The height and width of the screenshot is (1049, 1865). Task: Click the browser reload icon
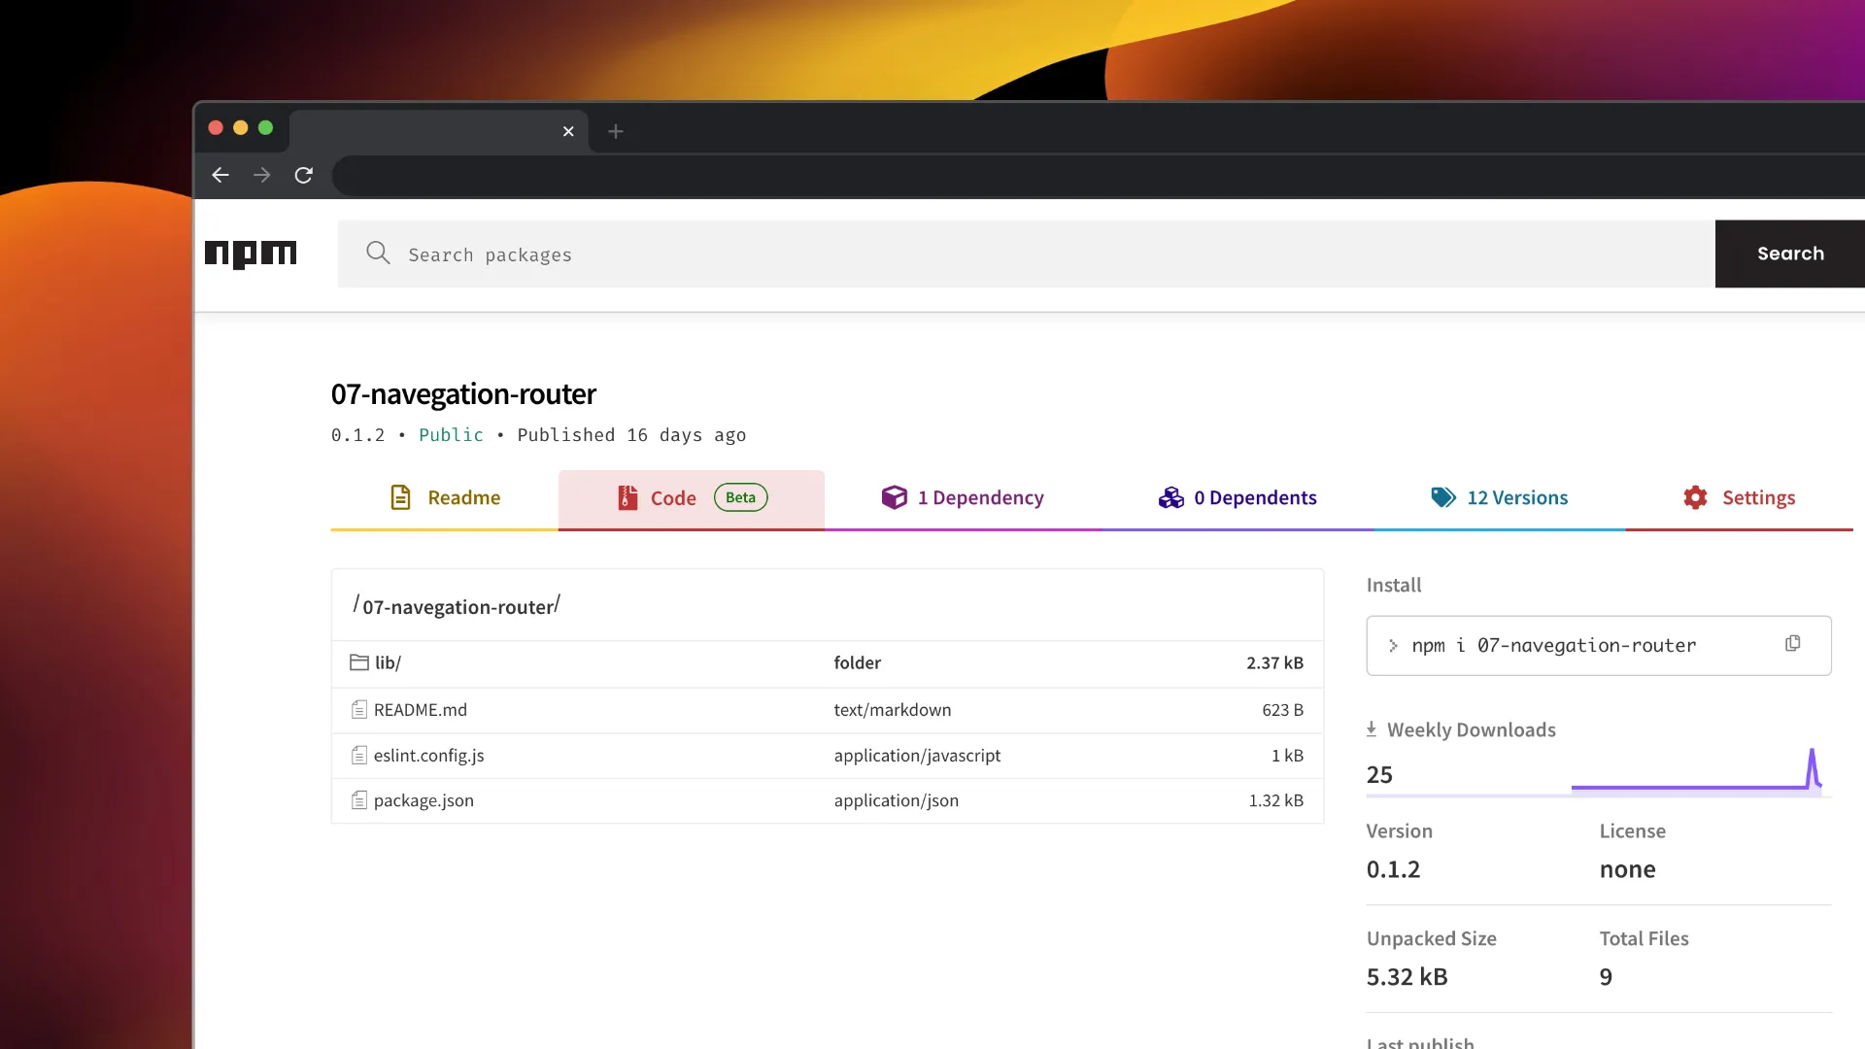coord(304,175)
